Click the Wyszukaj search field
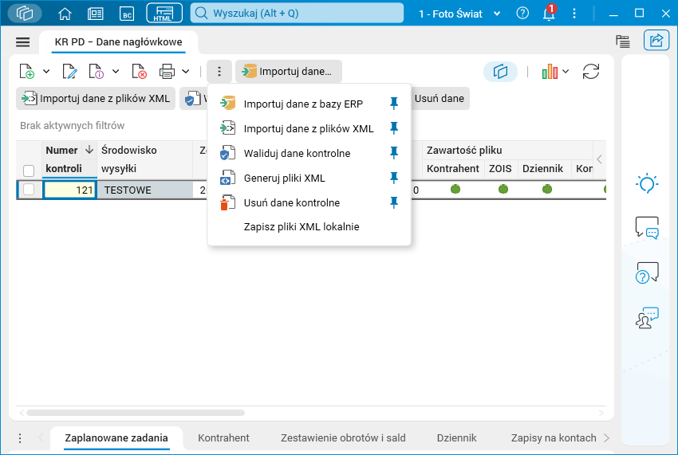678x455 pixels. coord(297,13)
